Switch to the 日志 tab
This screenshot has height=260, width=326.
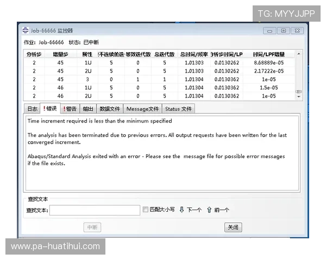pos(33,109)
